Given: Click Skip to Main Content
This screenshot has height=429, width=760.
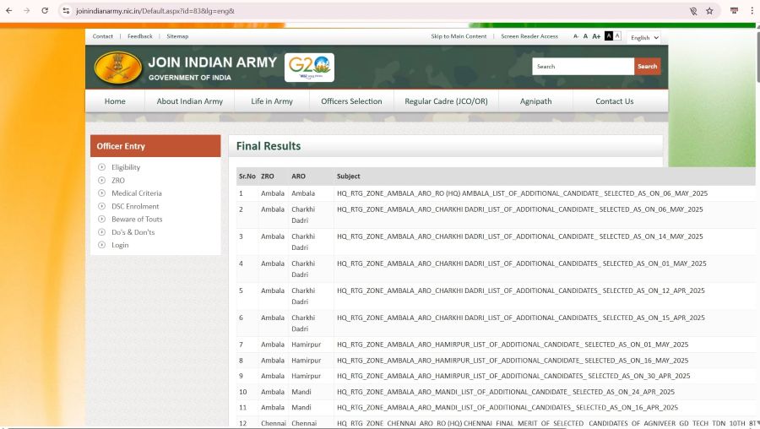Looking at the screenshot, I should click(x=459, y=36).
